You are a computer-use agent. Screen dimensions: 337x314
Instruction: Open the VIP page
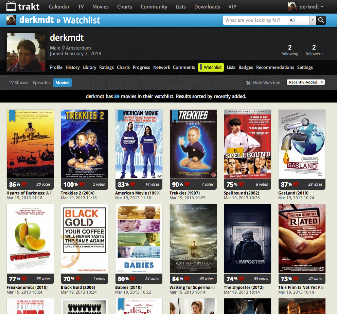[232, 7]
